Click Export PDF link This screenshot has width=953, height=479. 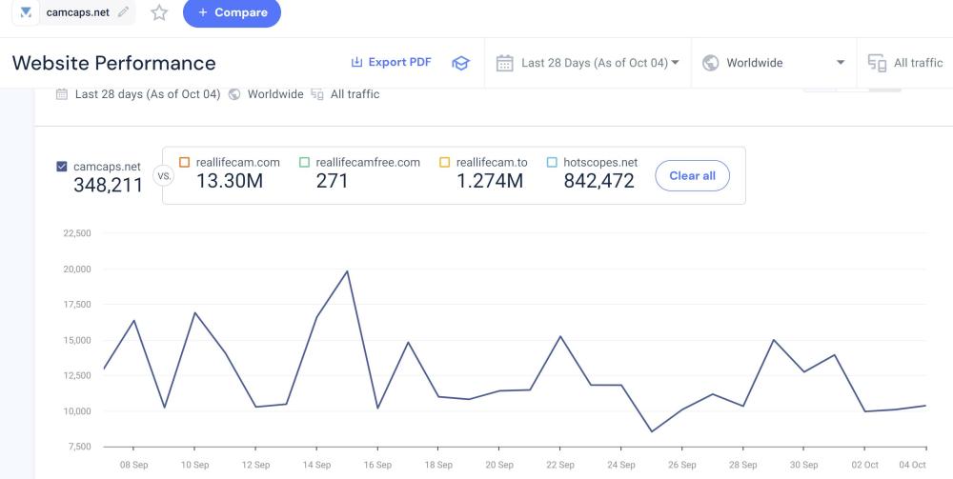click(391, 62)
